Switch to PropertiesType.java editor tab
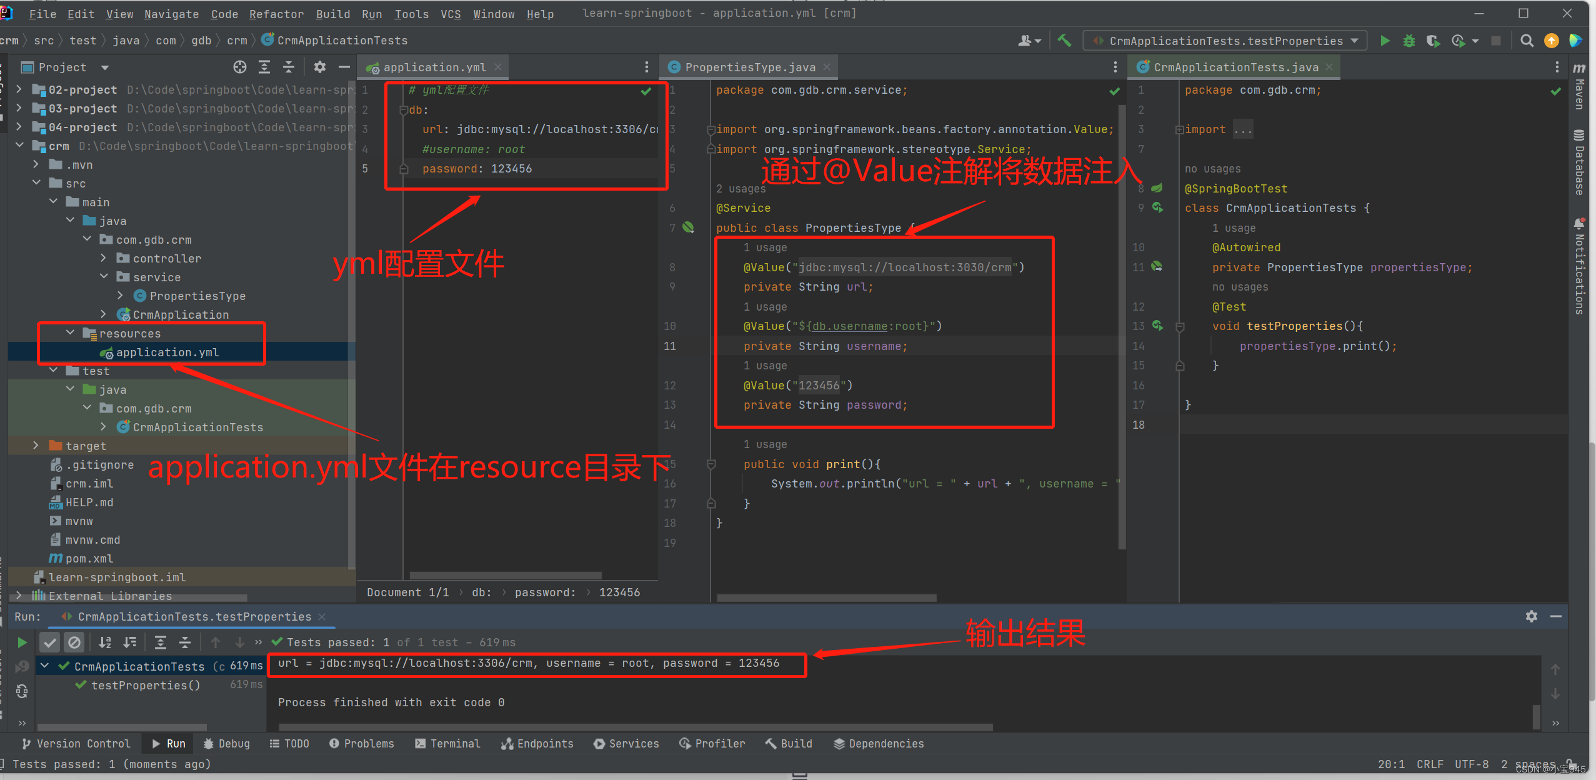This screenshot has width=1596, height=780. click(x=749, y=67)
